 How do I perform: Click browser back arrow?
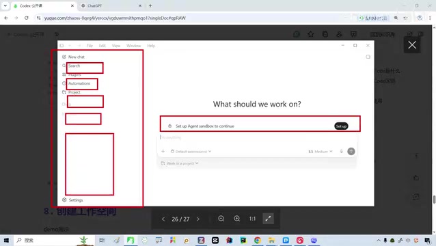click(6, 18)
